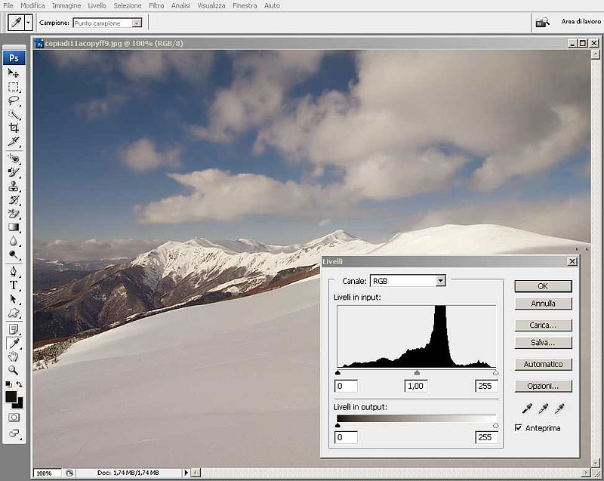Screen dimensions: 604x481
Task: Open the Campione sample size dropdown
Action: (x=137, y=23)
